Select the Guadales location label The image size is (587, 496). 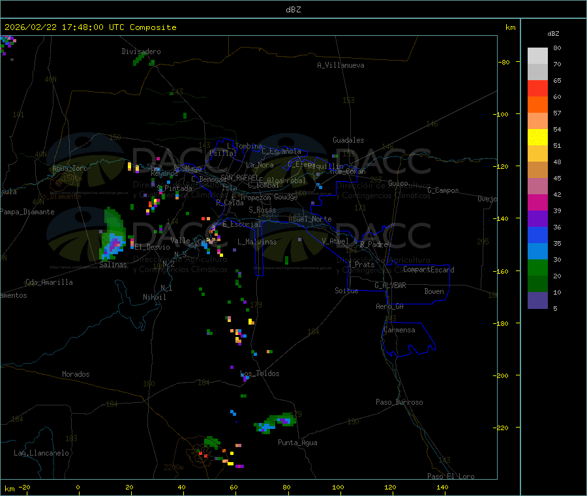point(348,140)
